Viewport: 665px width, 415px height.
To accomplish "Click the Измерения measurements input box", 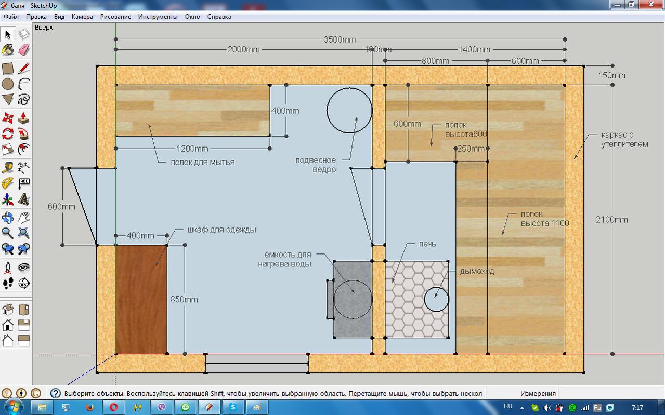I will [x=610, y=393].
